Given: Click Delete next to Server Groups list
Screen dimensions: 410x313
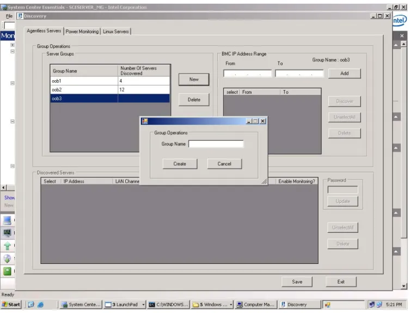Looking at the screenshot, I should (x=194, y=100).
